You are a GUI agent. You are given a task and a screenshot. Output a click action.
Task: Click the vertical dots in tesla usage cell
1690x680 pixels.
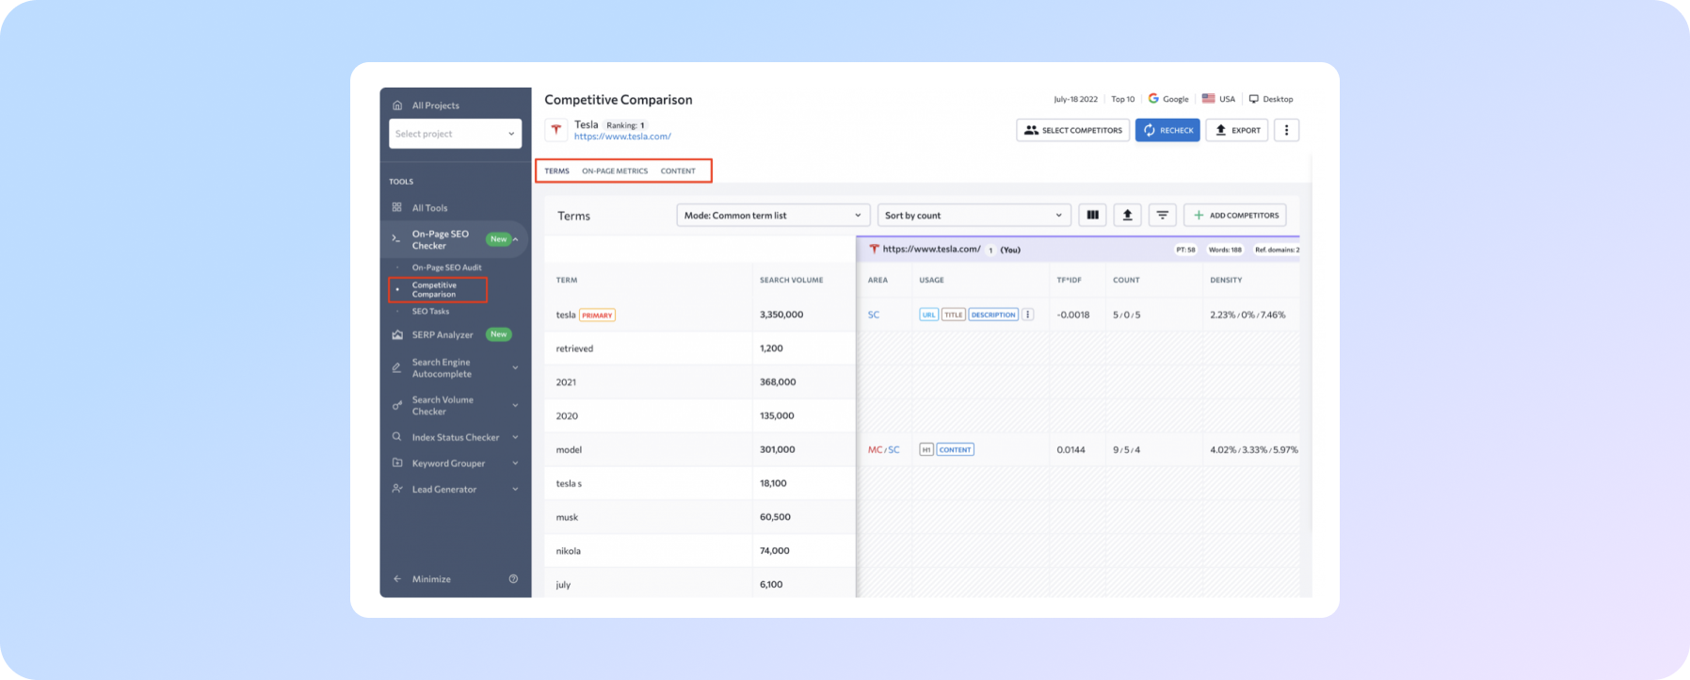click(x=1028, y=315)
